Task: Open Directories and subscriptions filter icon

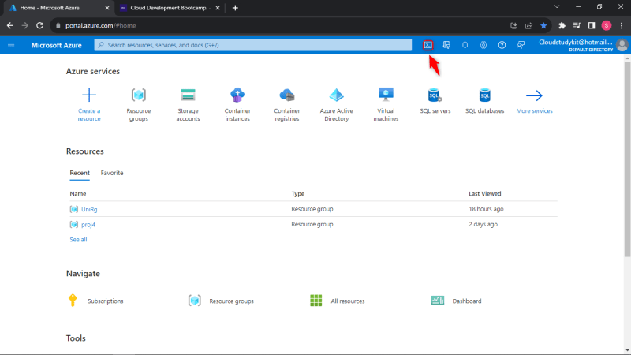Action: (446, 45)
